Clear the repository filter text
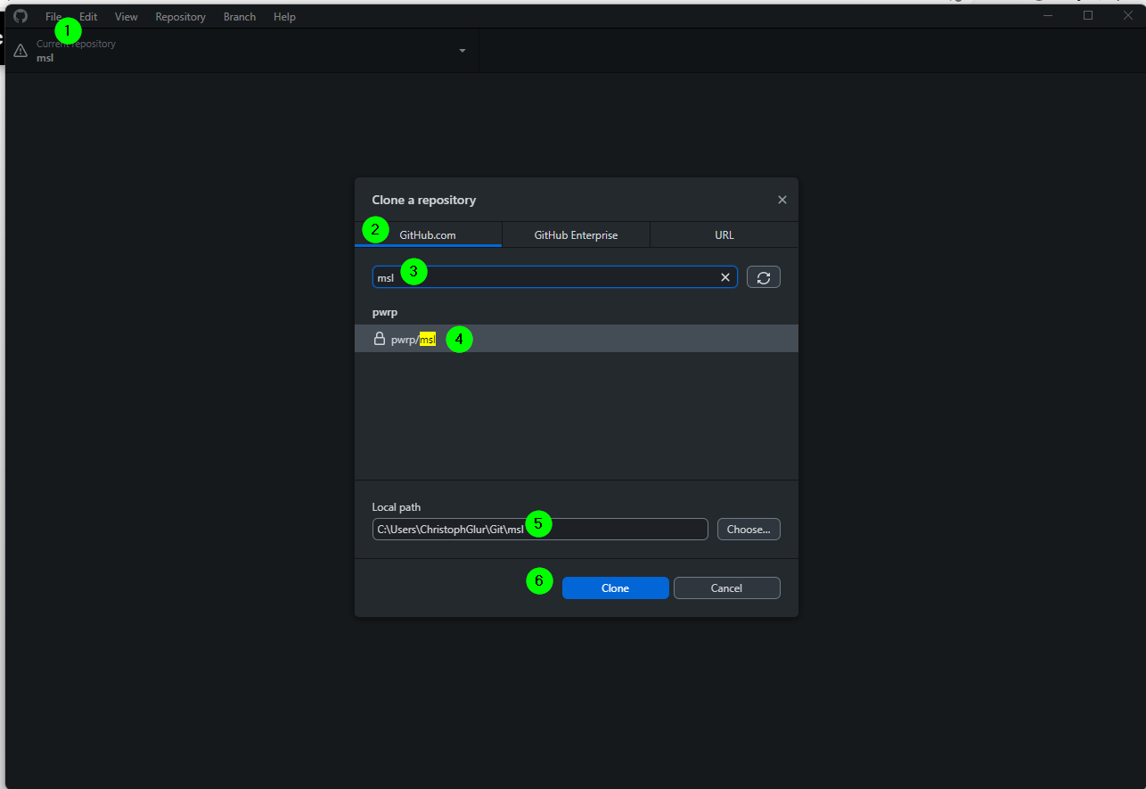The image size is (1146, 789). [725, 277]
